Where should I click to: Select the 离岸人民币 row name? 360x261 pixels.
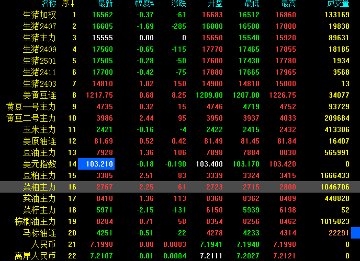[36, 256]
